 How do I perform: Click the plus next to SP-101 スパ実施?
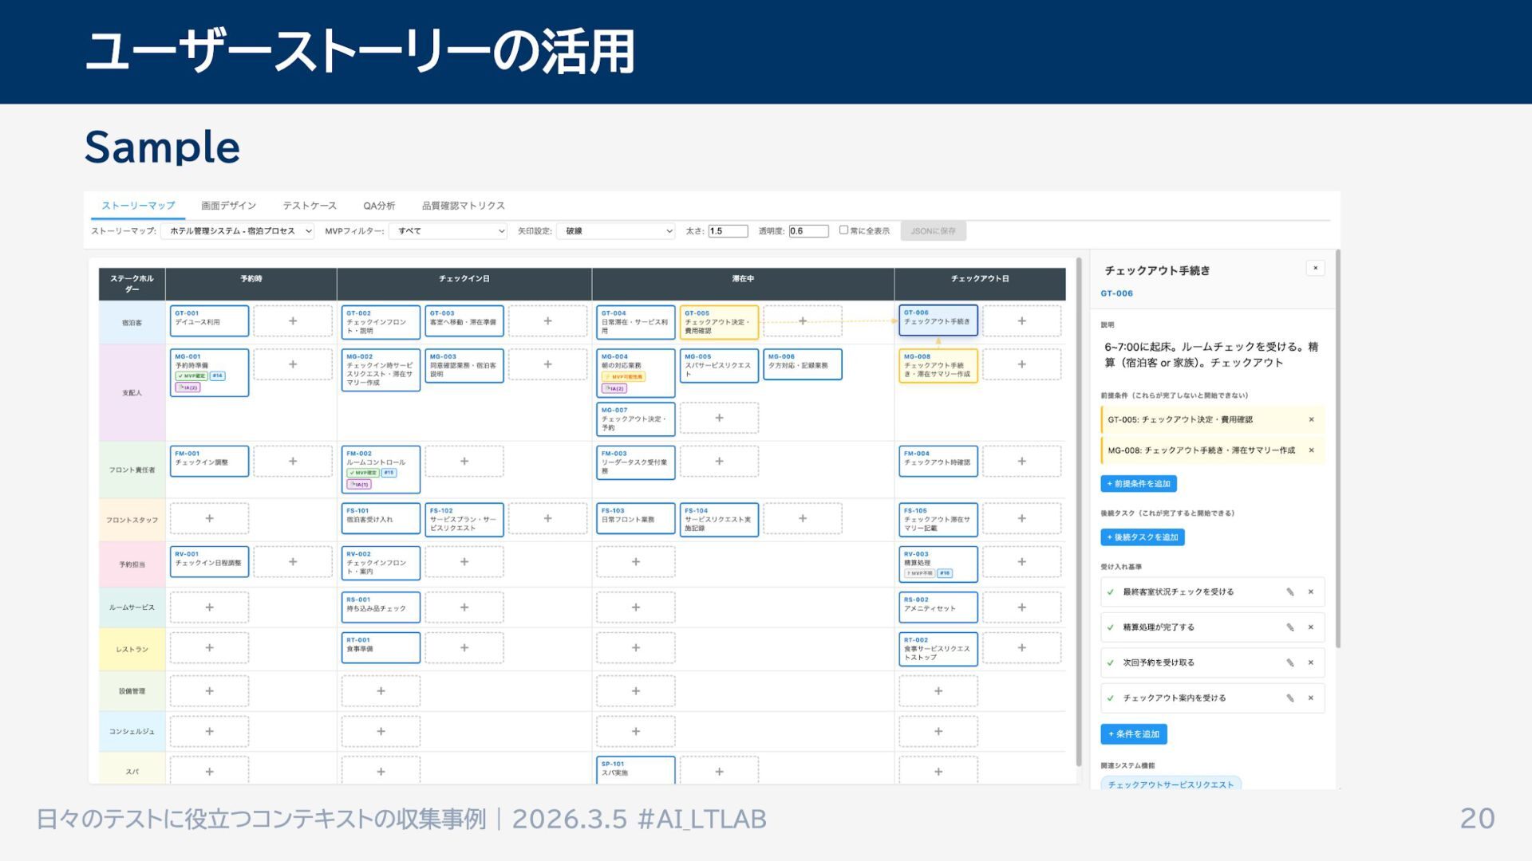tap(719, 771)
